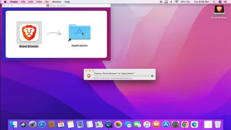Click the Siri icon in menu bar
This screenshot has width=231, height=130.
click(x=220, y=2)
